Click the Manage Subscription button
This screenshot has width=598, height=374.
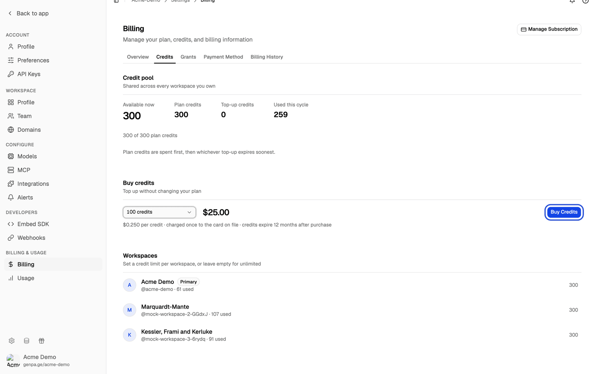549,29
